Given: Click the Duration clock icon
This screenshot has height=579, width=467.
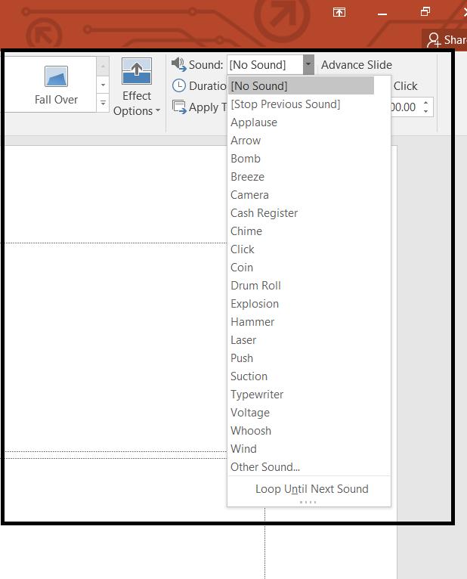Looking at the screenshot, I should pos(179,85).
